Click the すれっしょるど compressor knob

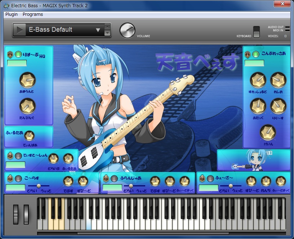tap(258, 80)
